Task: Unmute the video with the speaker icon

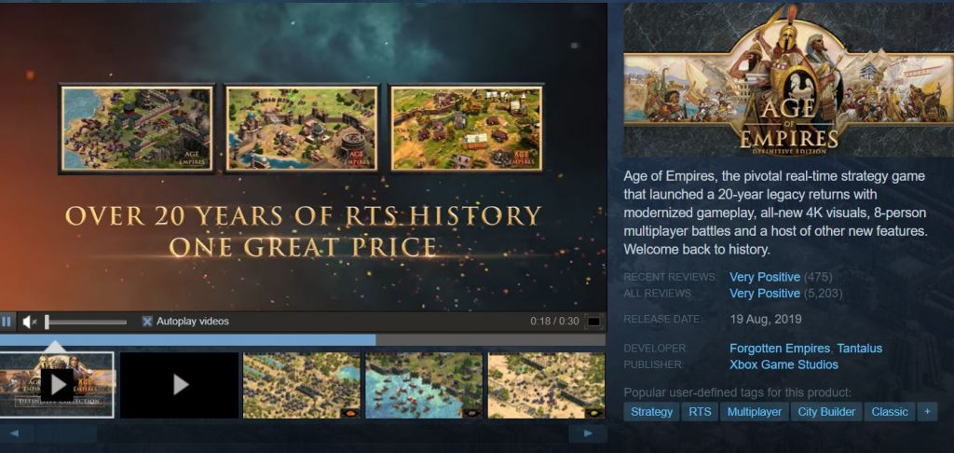Action: click(29, 322)
